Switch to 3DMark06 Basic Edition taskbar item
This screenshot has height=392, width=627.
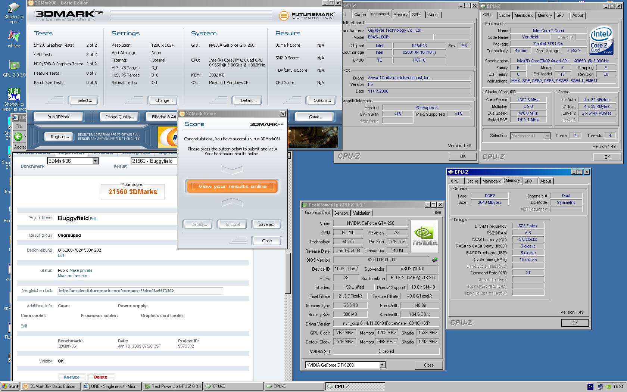tap(51, 386)
